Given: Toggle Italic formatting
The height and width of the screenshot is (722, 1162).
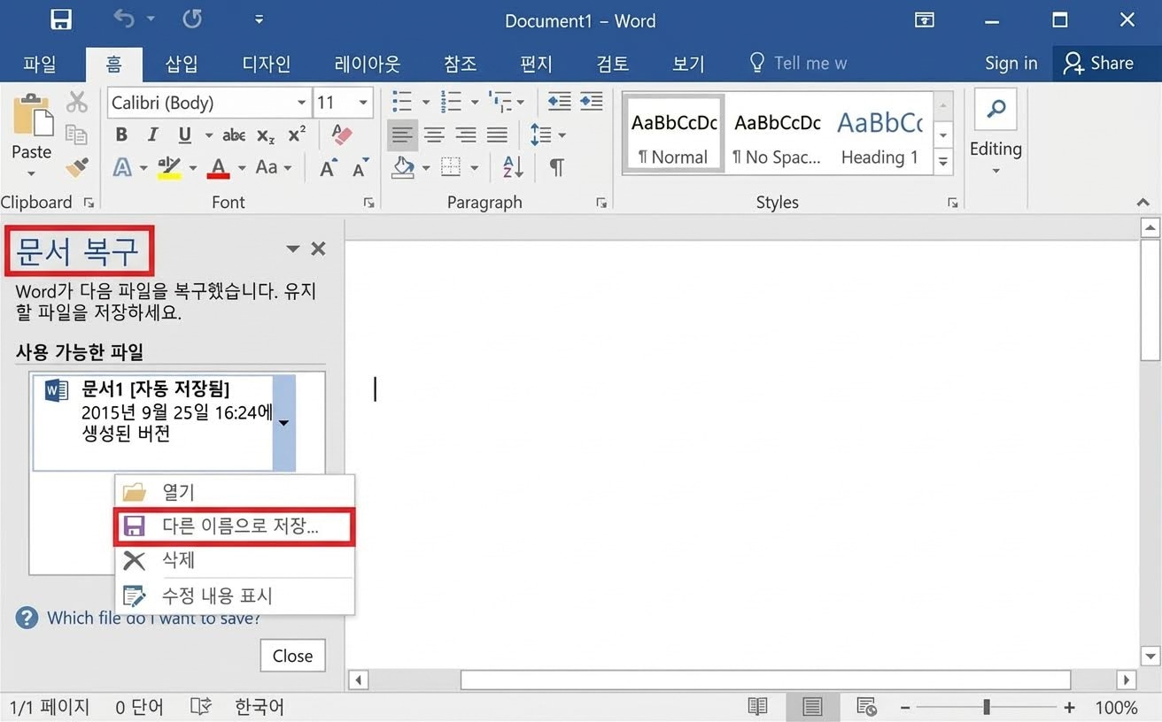Looking at the screenshot, I should coord(151,134).
